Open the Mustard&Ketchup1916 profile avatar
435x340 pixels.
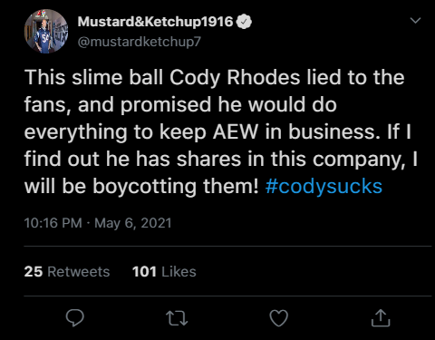[46, 31]
